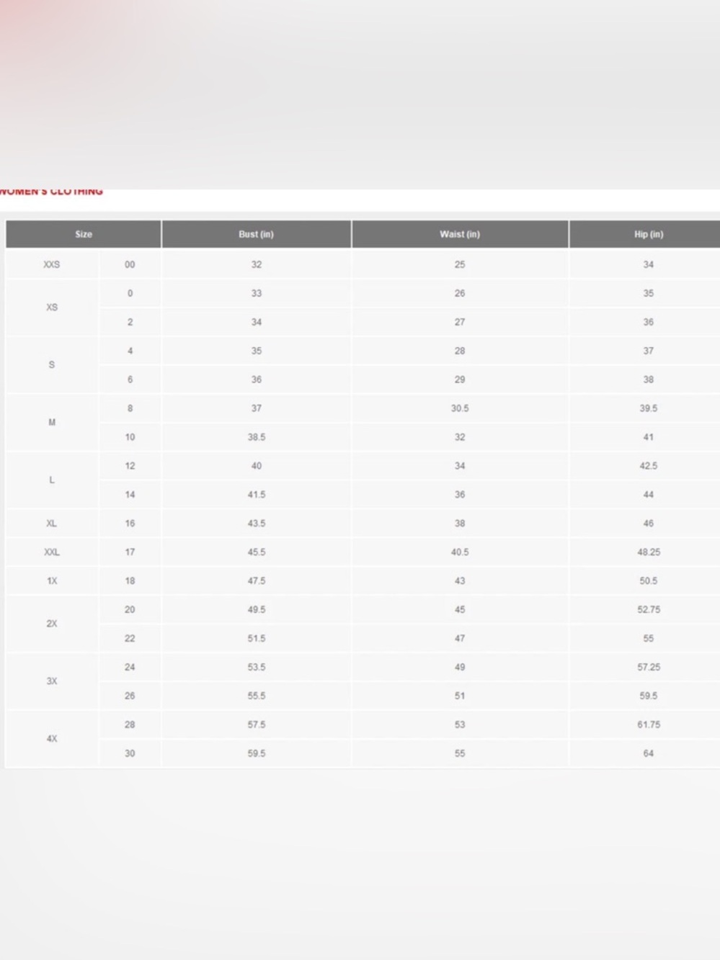Click bust value 43.5

pyautogui.click(x=257, y=524)
